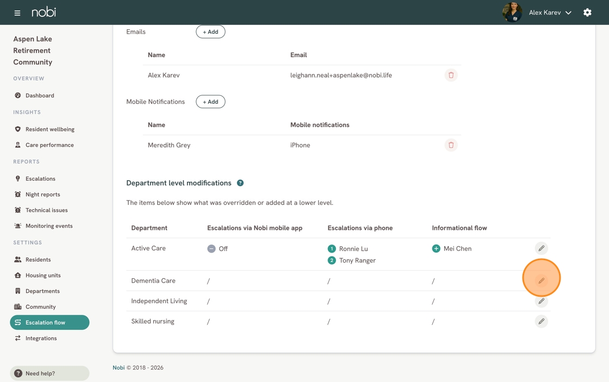Go to Community settings
The image size is (609, 382).
[49, 306]
